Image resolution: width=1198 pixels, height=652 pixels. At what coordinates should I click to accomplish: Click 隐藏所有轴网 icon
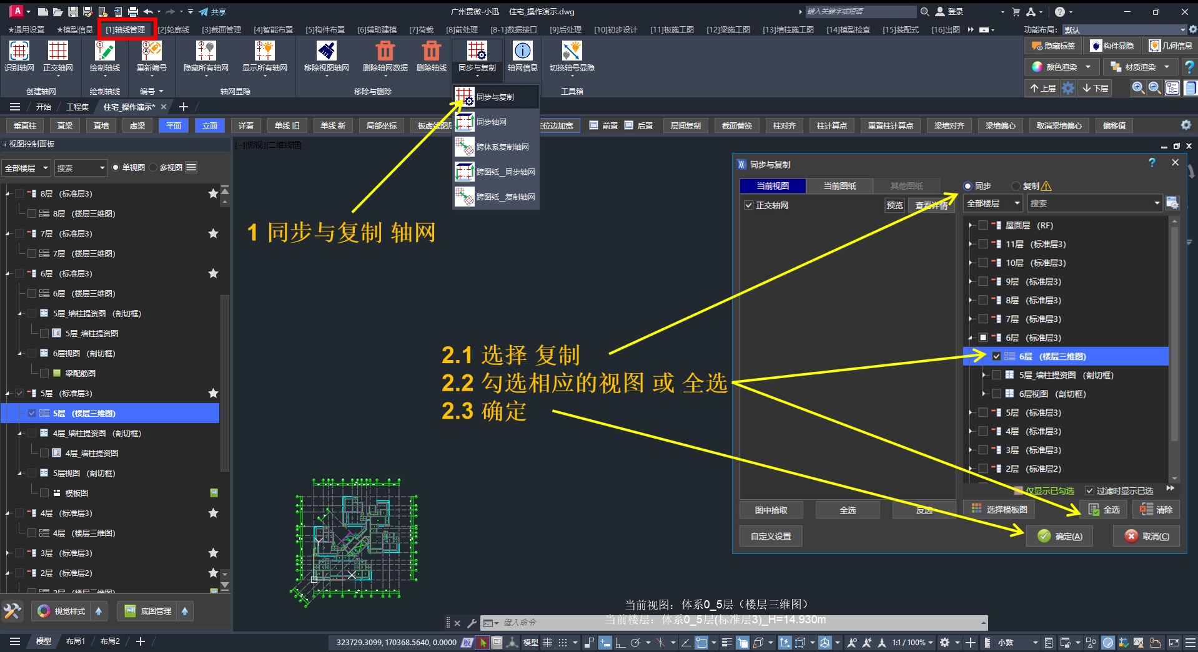(x=205, y=51)
